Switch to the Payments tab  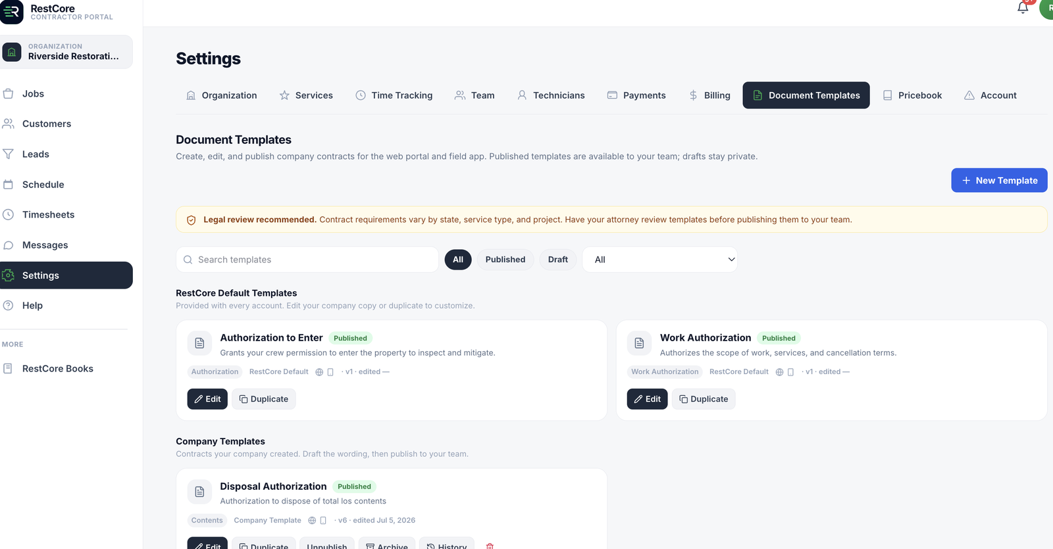636,95
